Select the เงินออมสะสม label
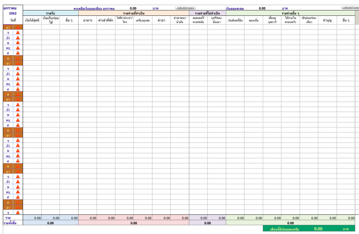Image resolution: width=359 pixels, height=234 pixels. point(235,9)
